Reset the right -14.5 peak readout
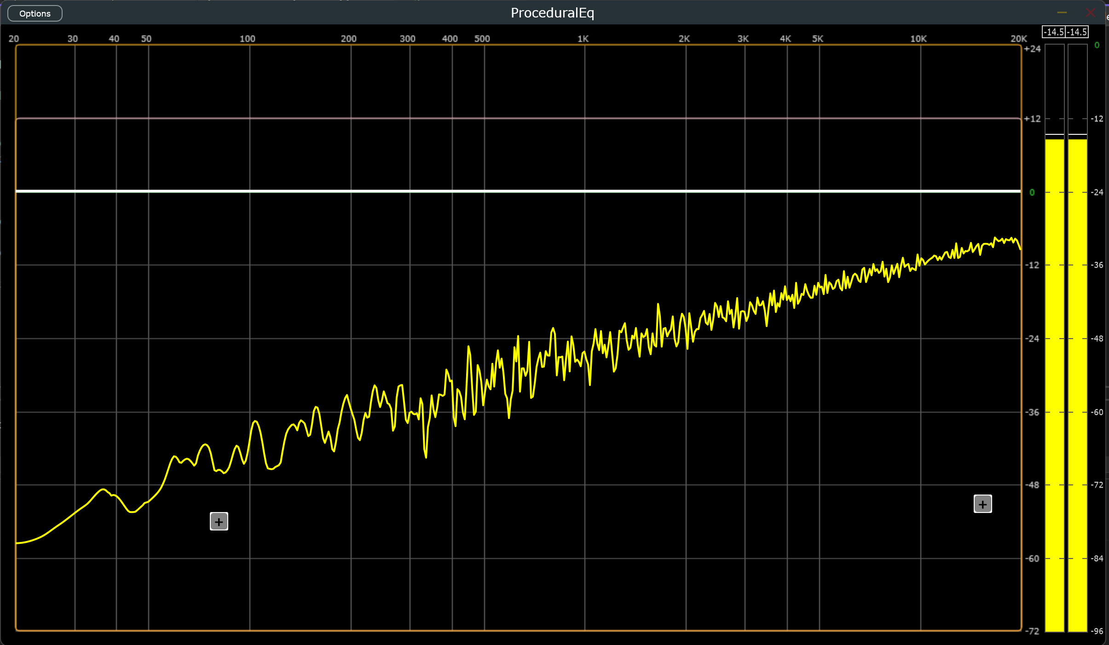 (x=1077, y=32)
